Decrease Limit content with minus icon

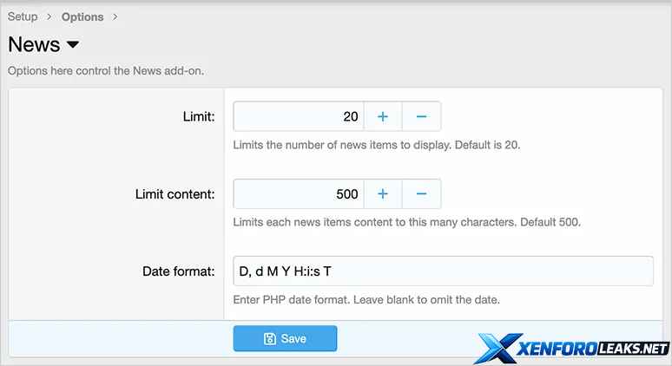[x=421, y=194]
